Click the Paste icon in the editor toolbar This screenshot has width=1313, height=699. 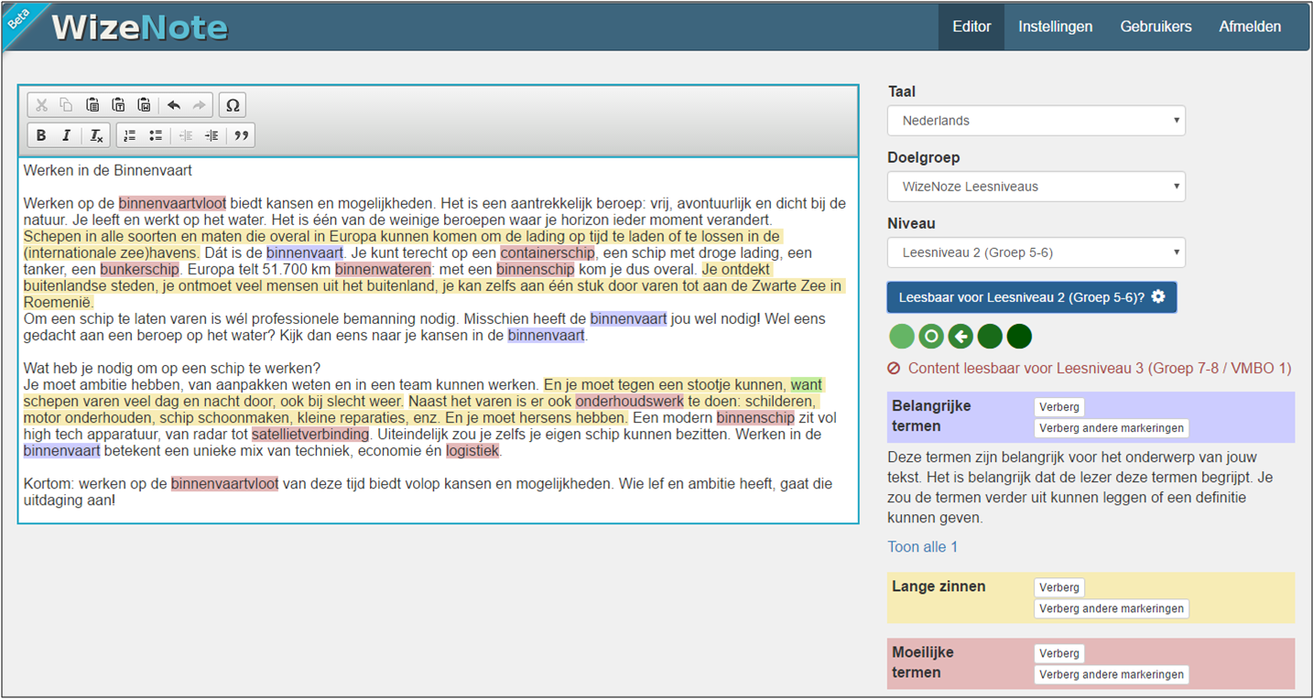pyautogui.click(x=92, y=105)
